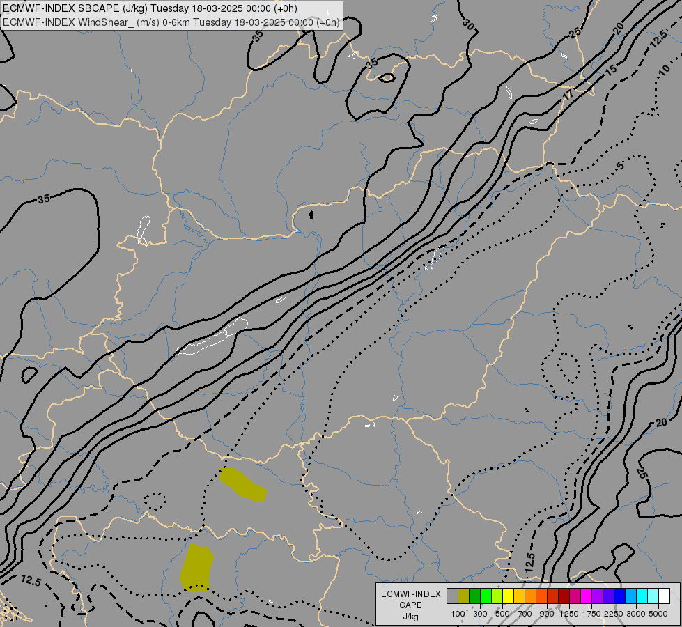
Task: Click the legend value '1750'
Action: pyautogui.click(x=591, y=614)
